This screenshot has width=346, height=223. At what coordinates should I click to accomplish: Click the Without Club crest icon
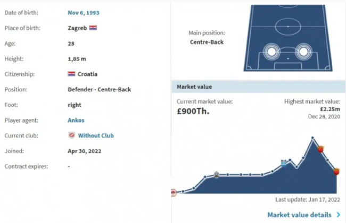(71, 135)
